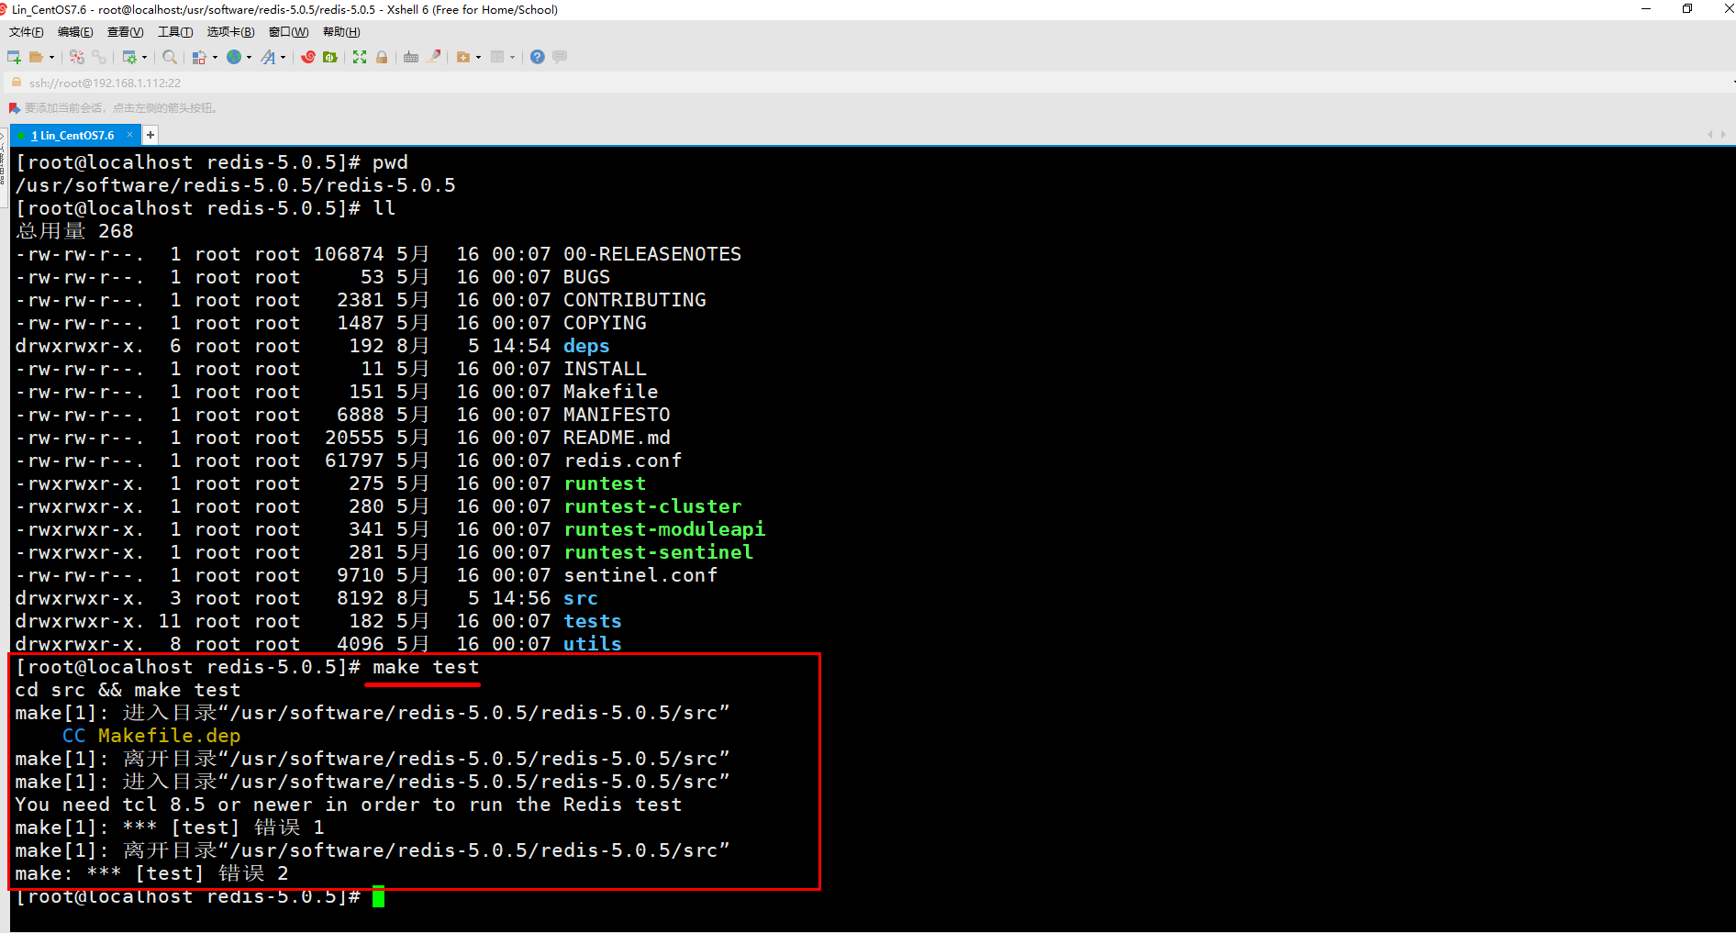
Task: Open the dropdown beside the tile-windows icon
Action: (513, 57)
